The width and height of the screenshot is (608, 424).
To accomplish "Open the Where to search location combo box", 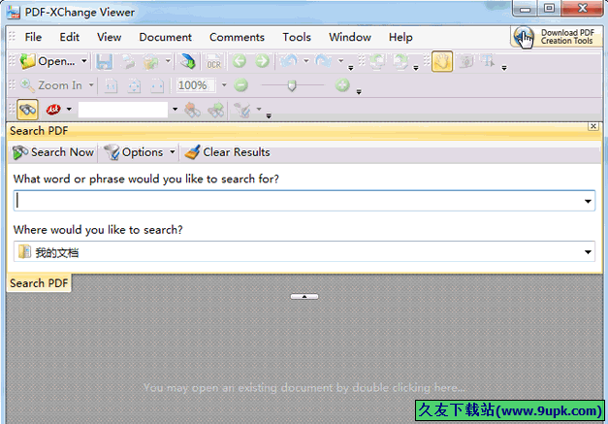I will tap(304, 251).
